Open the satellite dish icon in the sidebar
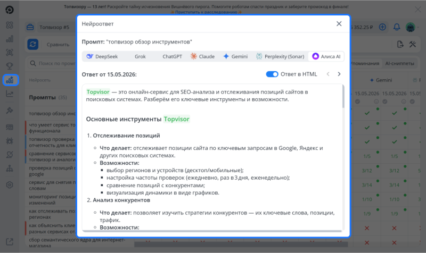This screenshot has width=426, height=253. pyautogui.click(x=10, y=155)
